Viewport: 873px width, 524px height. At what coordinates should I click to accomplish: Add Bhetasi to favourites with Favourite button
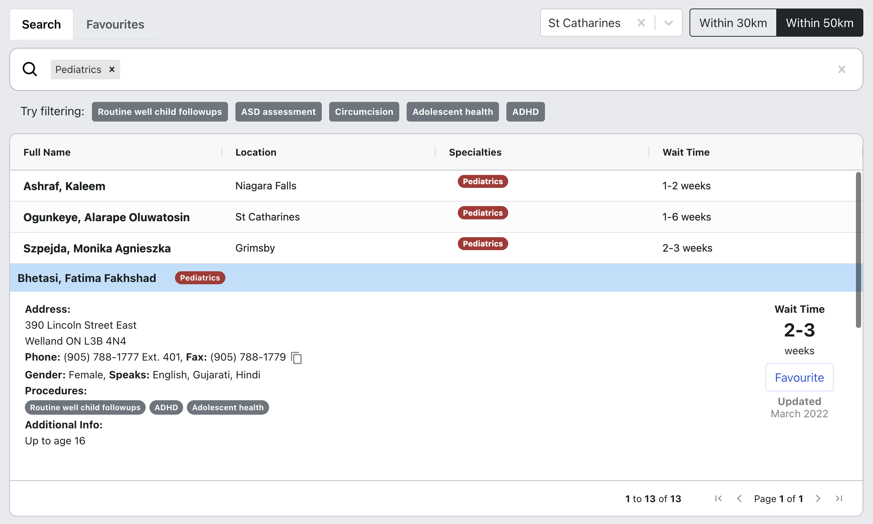tap(799, 377)
